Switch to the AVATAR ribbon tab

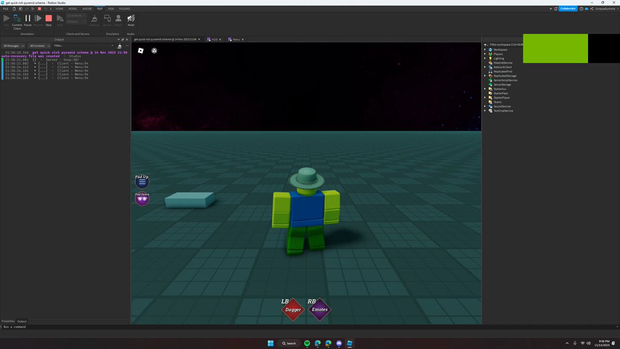click(87, 9)
